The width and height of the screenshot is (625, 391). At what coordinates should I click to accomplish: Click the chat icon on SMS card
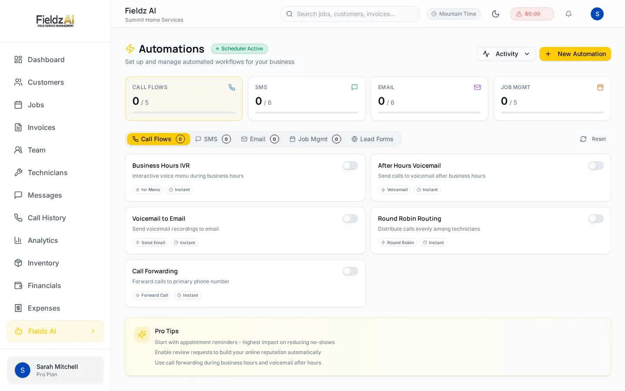355,87
